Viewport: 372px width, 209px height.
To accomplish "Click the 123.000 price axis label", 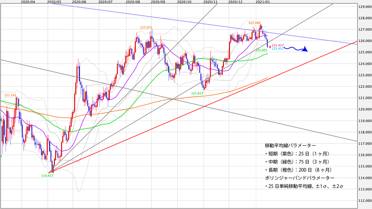I will (x=365, y=75).
